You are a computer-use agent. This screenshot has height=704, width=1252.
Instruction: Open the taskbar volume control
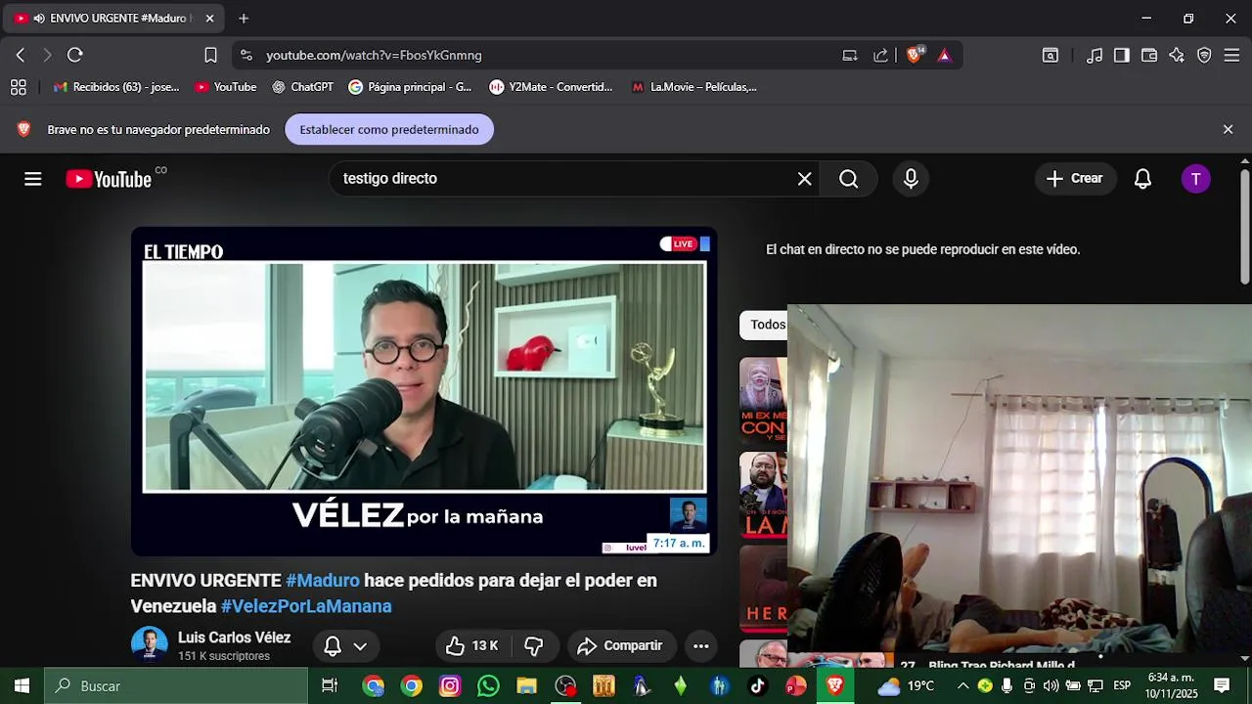pos(1051,686)
